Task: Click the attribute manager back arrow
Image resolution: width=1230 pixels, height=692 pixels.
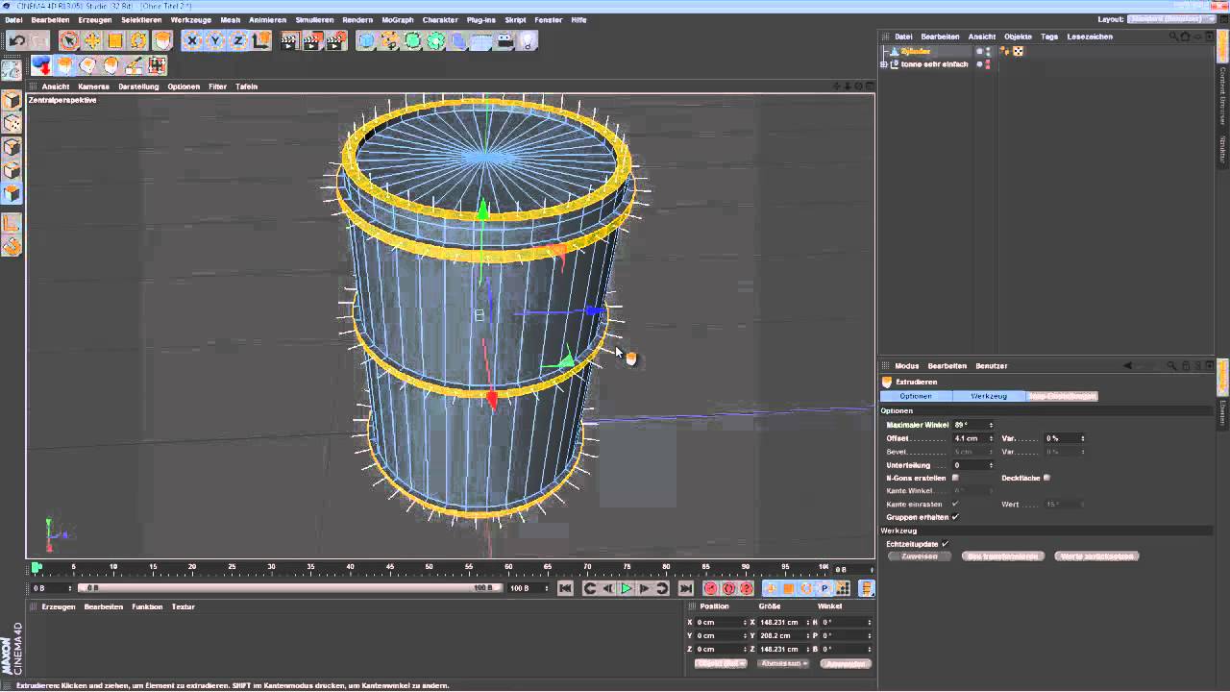Action: (1127, 365)
